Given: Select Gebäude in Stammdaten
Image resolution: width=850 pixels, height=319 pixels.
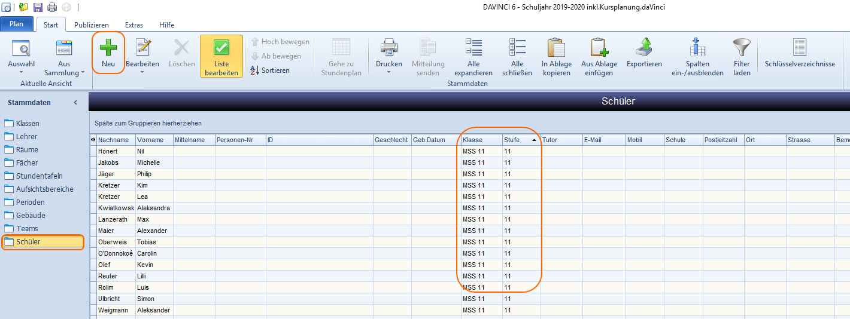Looking at the screenshot, I should click(x=31, y=216).
